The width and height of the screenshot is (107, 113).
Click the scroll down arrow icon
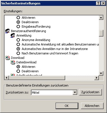tap(101, 73)
